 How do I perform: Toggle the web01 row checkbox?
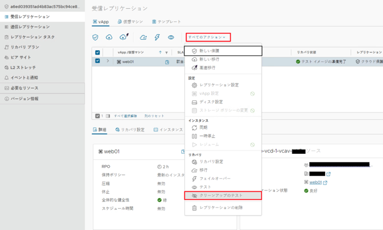(98, 61)
